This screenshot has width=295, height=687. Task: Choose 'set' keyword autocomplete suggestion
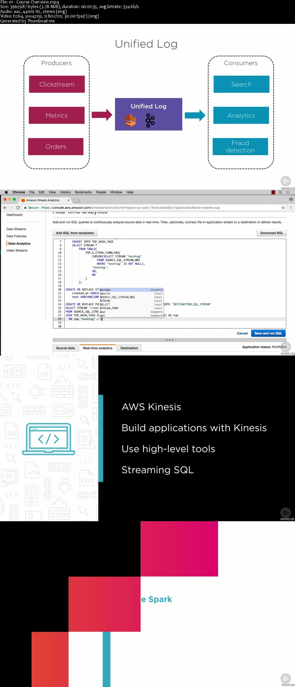[x=131, y=316]
